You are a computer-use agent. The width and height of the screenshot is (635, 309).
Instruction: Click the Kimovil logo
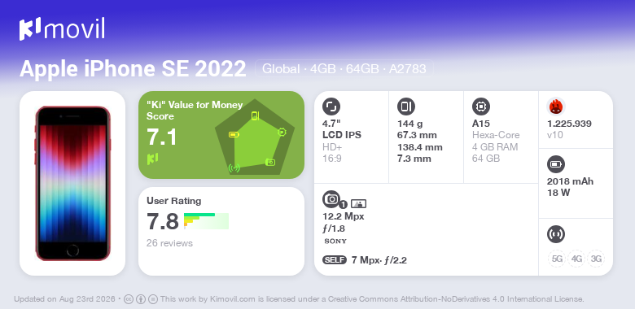tap(62, 29)
